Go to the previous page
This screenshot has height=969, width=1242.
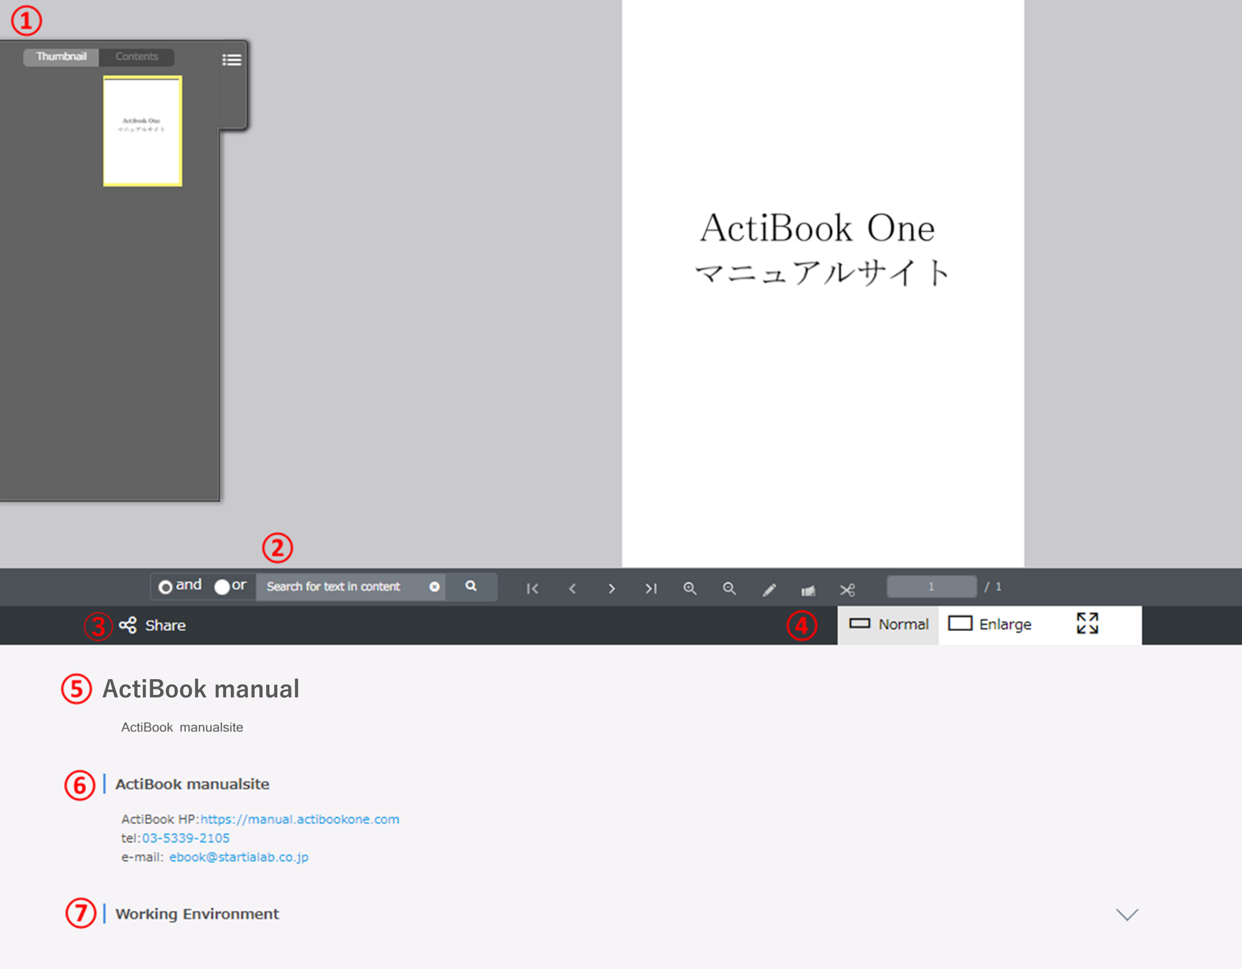[572, 588]
